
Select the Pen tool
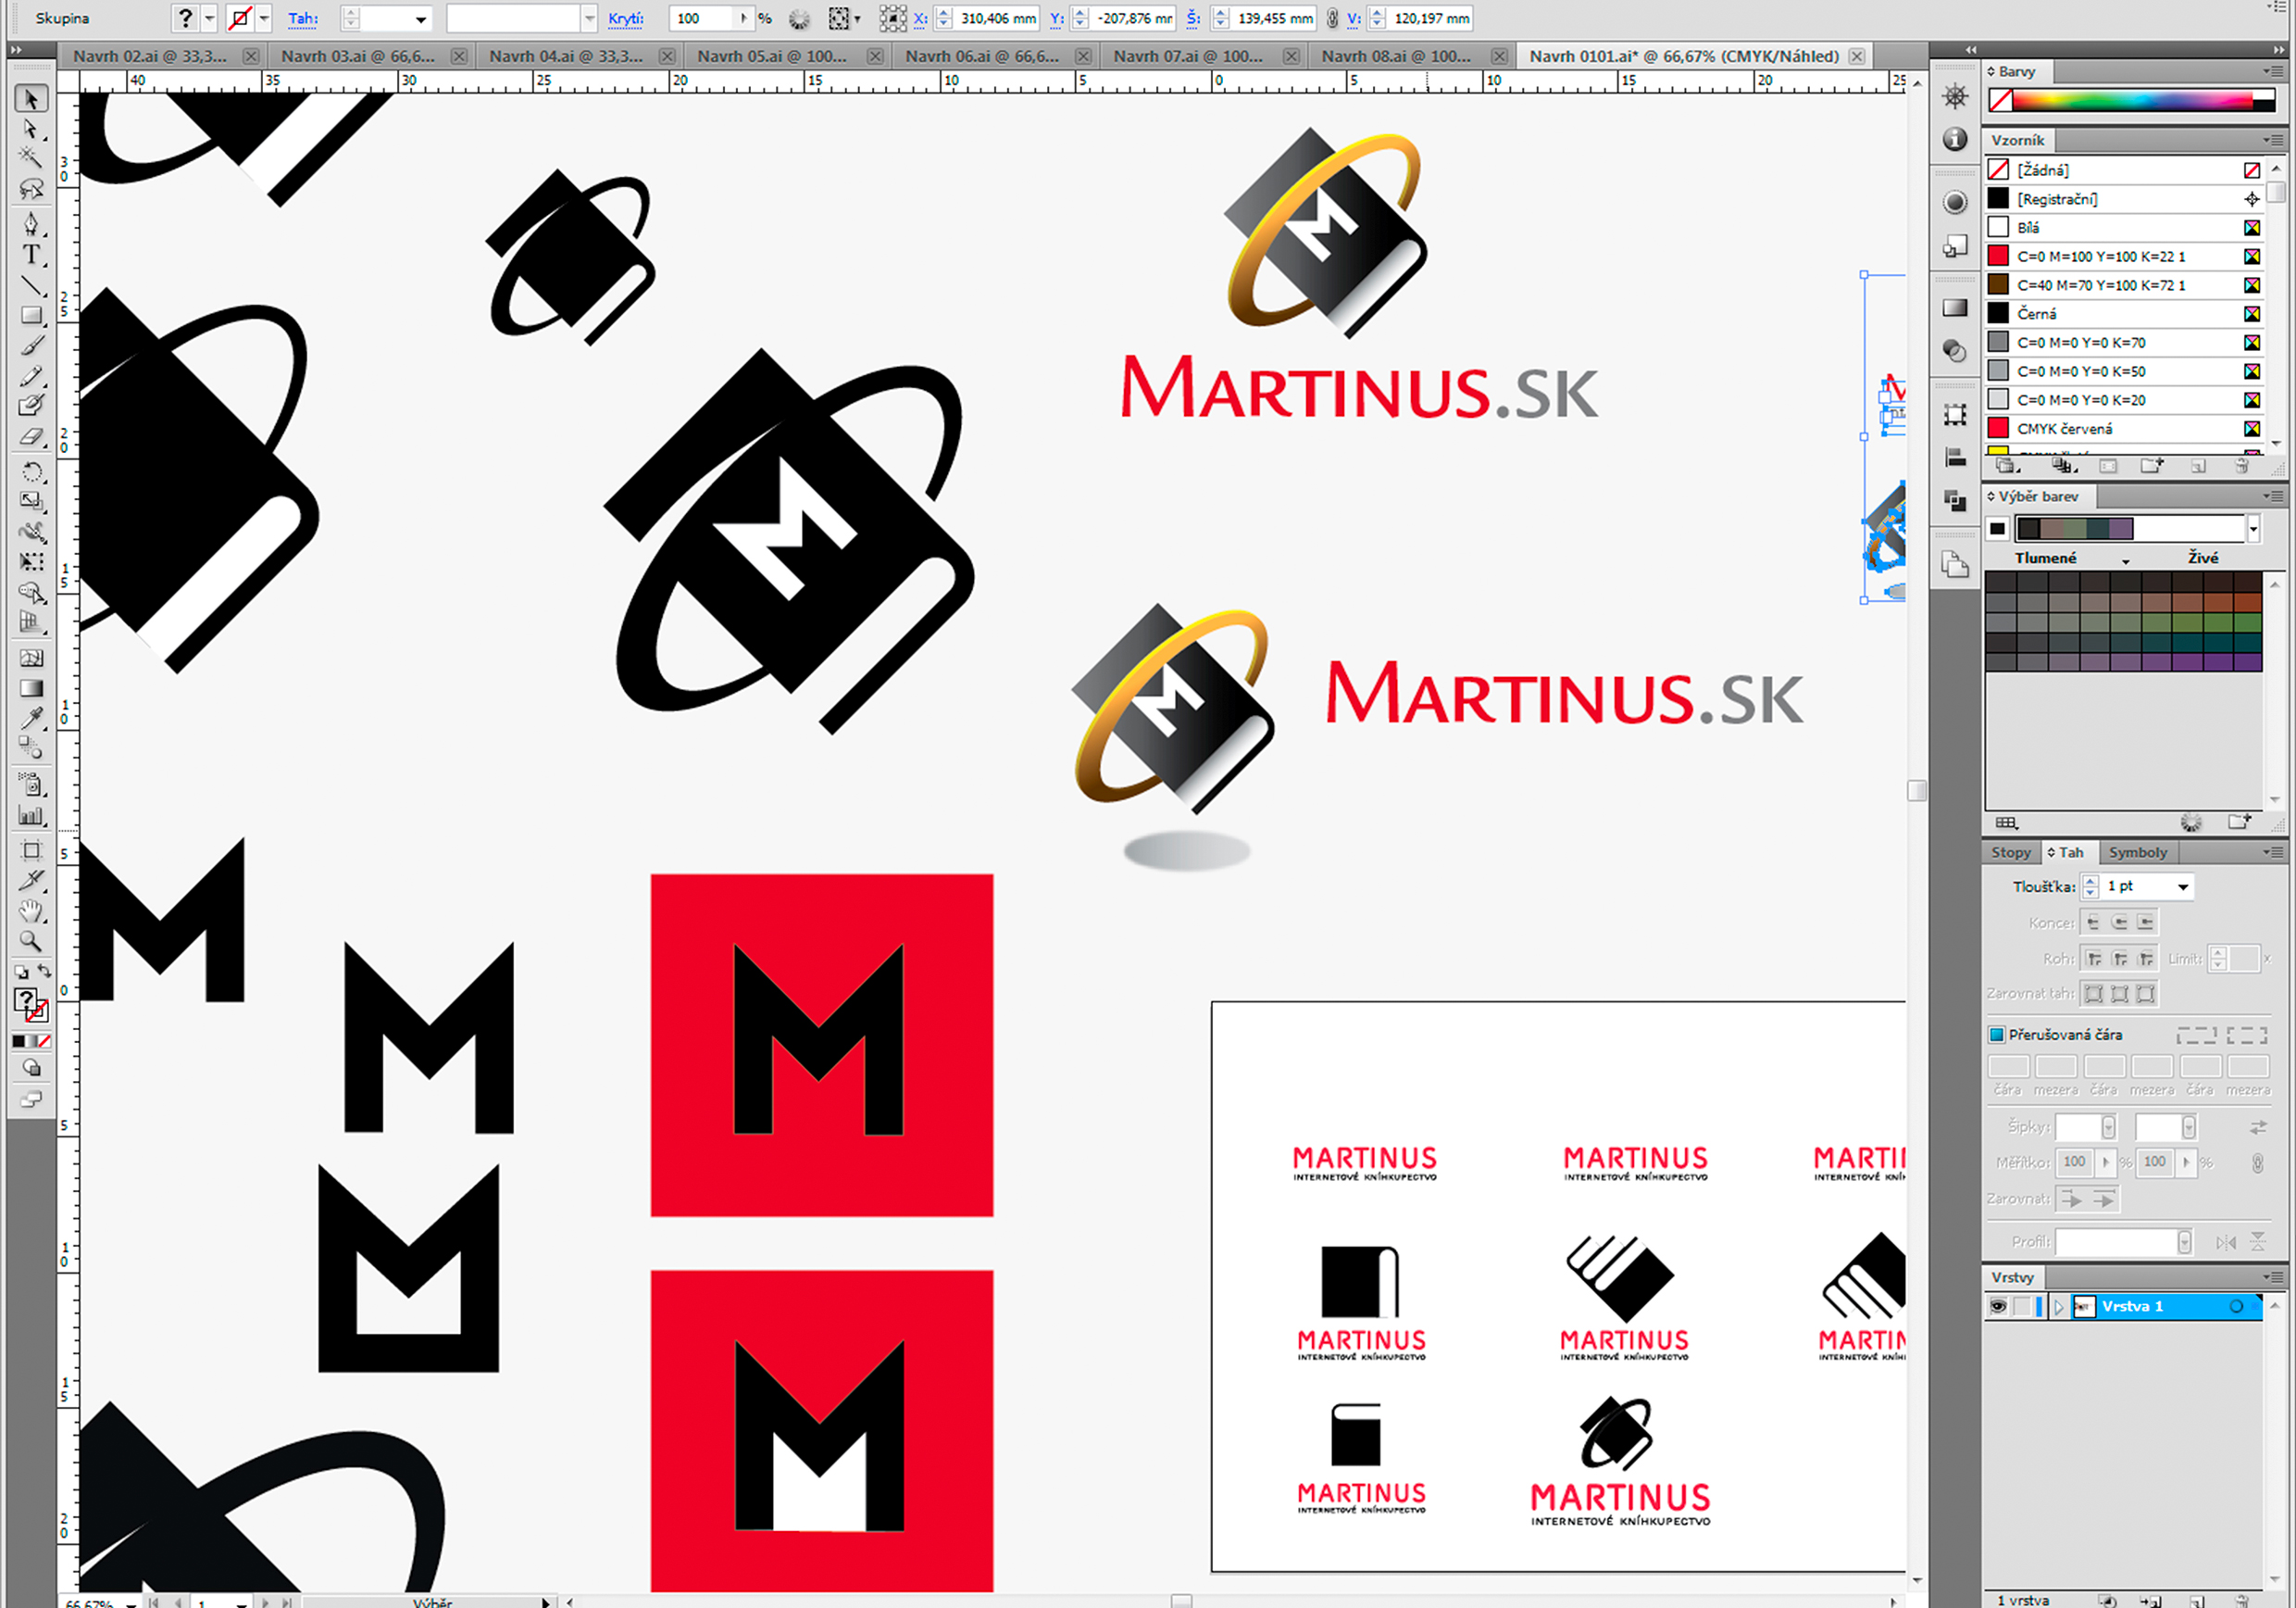pyautogui.click(x=31, y=223)
